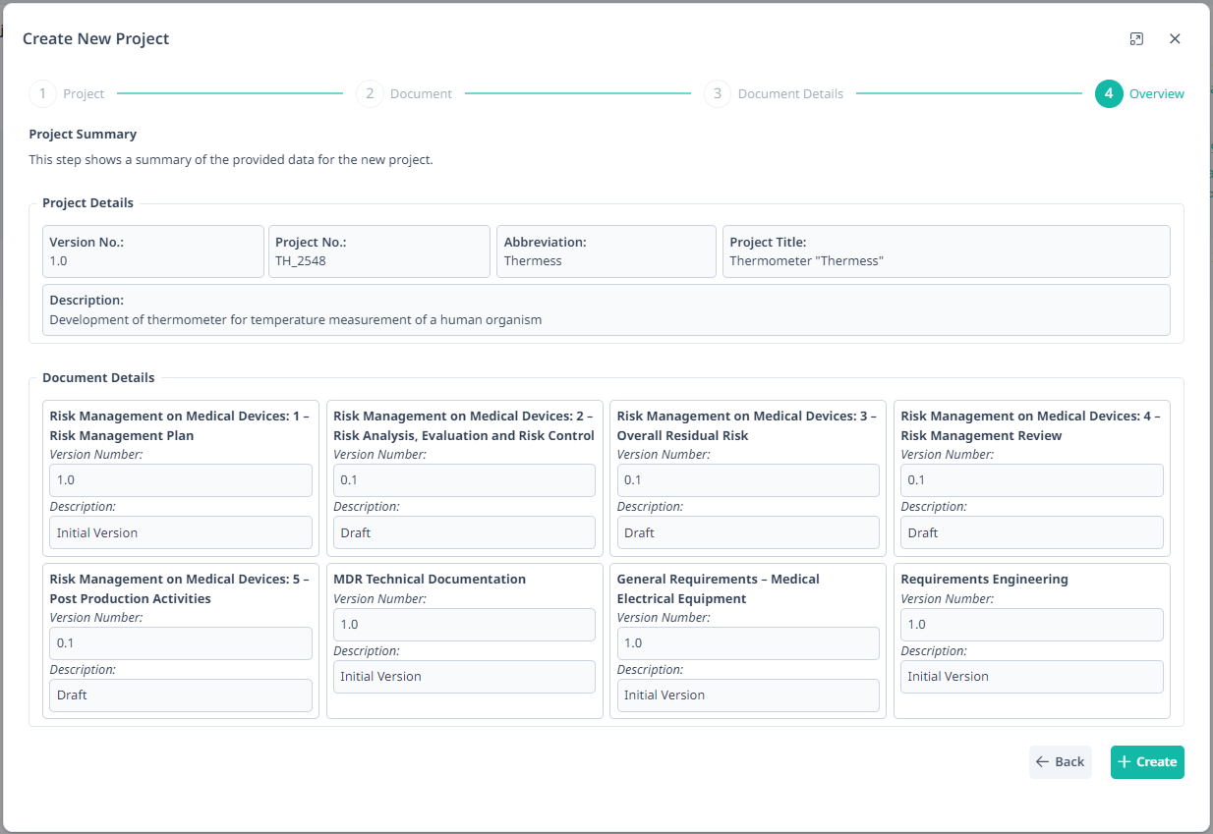Image resolution: width=1213 pixels, height=834 pixels.
Task: Click the expand dialog icon
Action: coord(1136,38)
